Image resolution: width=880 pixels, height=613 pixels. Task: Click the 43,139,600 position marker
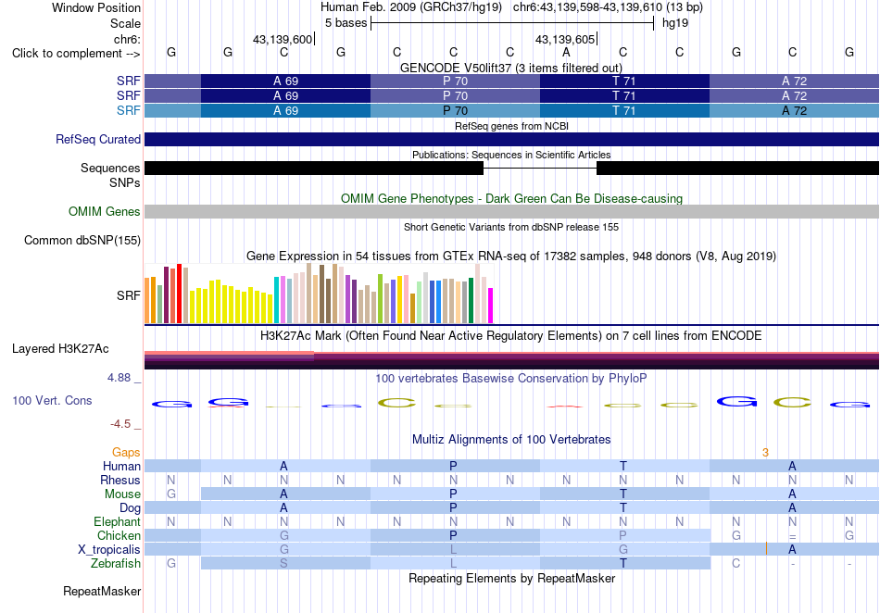[283, 39]
